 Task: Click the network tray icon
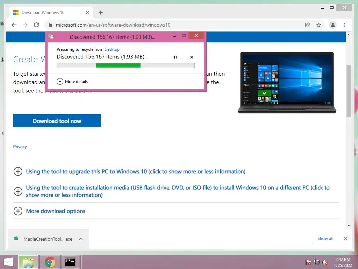pos(317,262)
